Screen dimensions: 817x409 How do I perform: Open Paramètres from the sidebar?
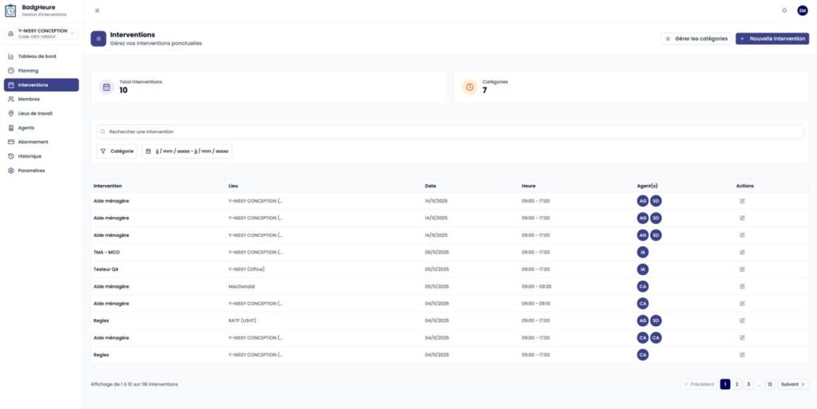[31, 171]
